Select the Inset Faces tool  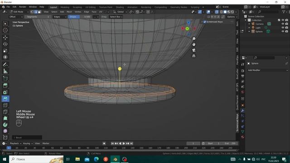pos(5,92)
